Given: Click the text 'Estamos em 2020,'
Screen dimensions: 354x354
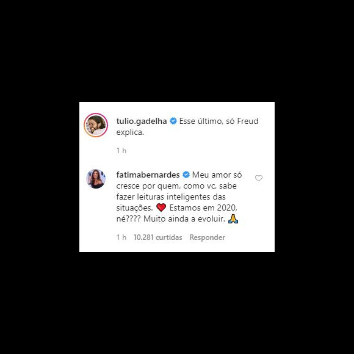Looking at the screenshot, I should [203, 208].
